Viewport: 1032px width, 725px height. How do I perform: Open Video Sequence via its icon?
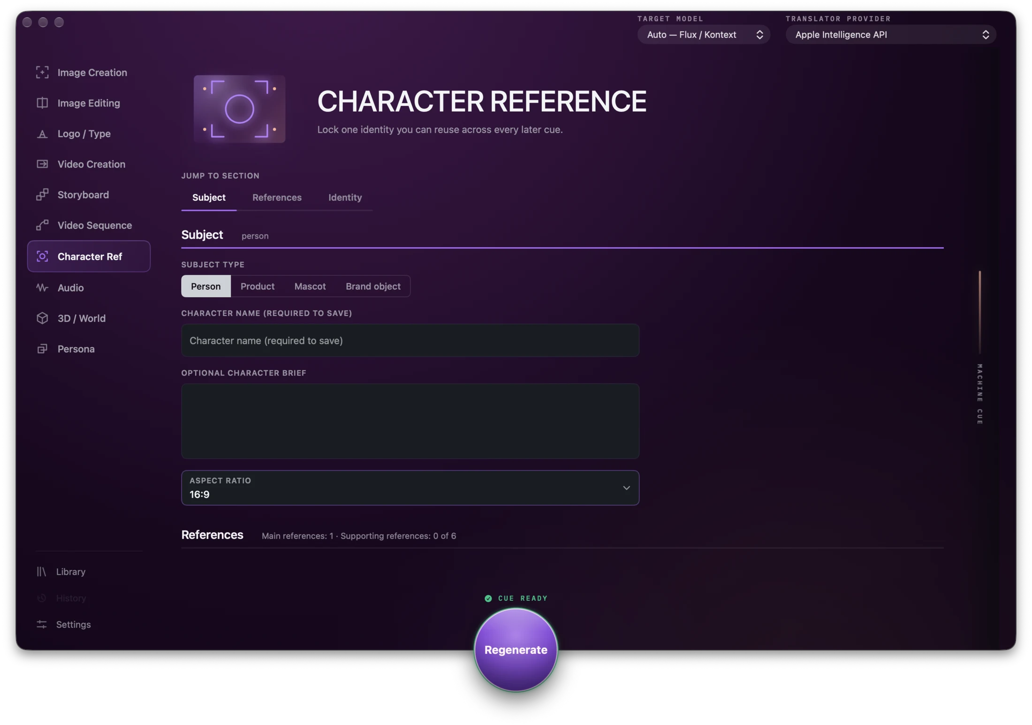42,225
